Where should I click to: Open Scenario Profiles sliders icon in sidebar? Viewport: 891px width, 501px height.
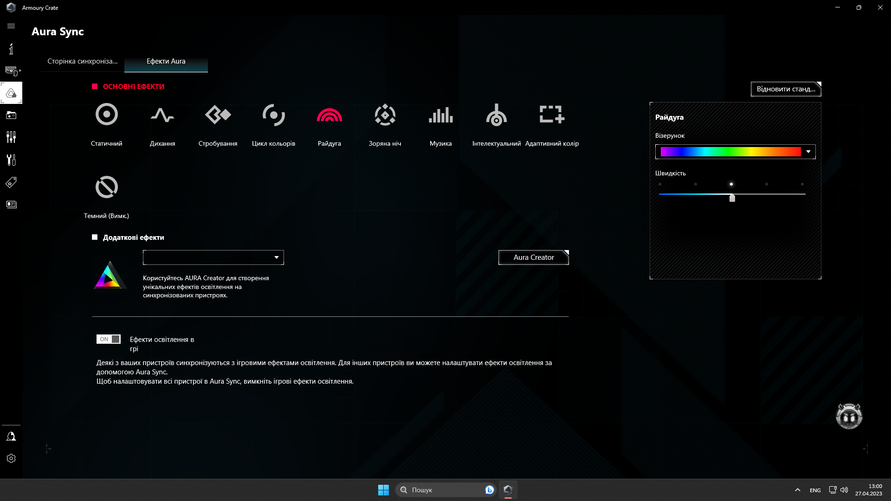point(11,137)
